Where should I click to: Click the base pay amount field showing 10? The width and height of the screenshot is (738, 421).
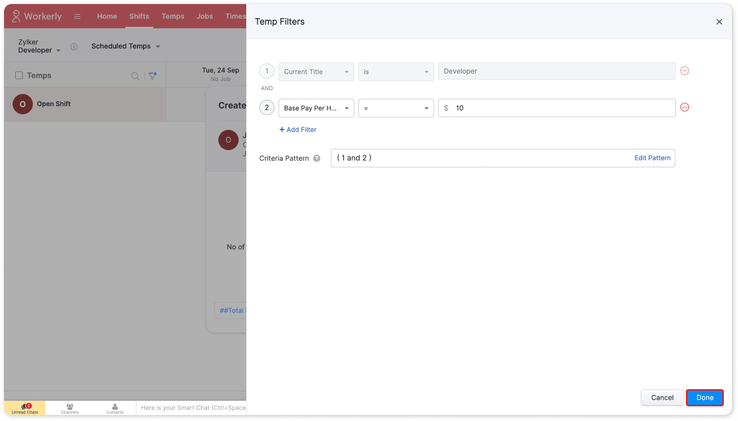pos(557,108)
